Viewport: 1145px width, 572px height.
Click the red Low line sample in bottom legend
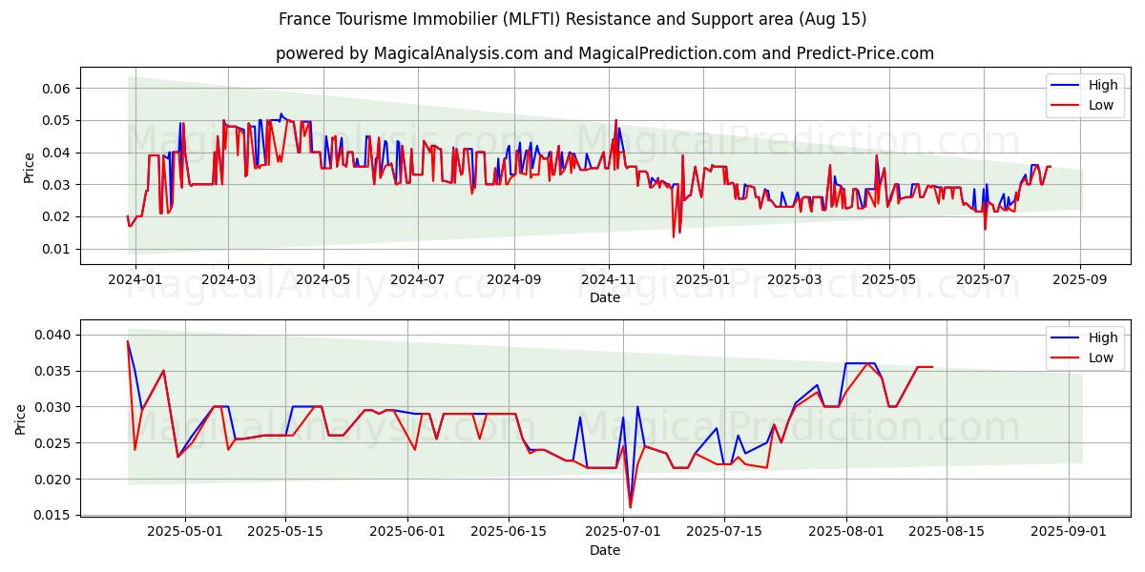(x=1067, y=358)
